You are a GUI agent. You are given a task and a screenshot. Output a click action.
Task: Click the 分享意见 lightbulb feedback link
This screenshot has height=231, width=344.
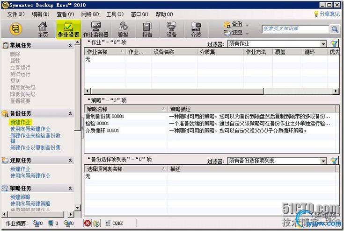pos(327,14)
